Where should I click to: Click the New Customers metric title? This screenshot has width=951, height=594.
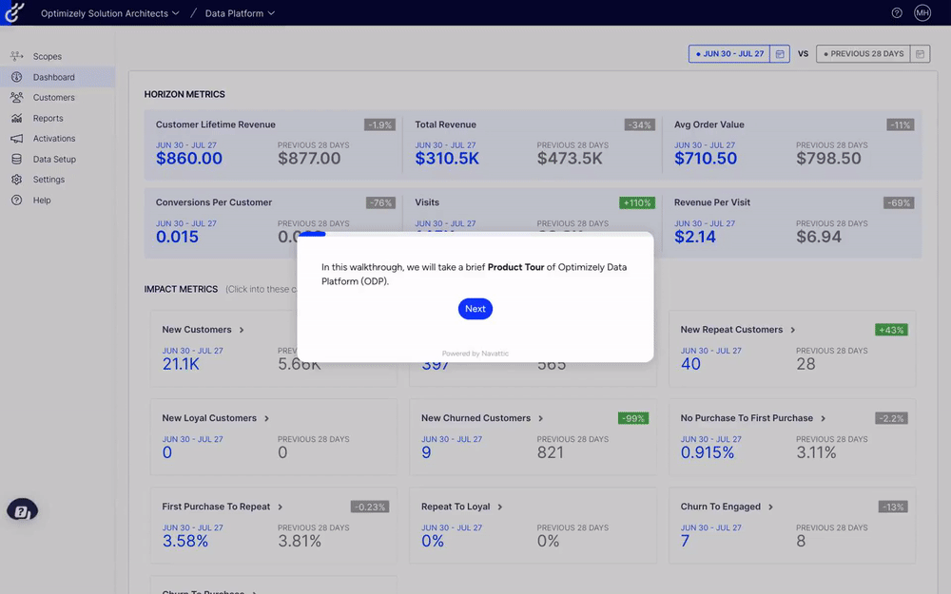(197, 330)
